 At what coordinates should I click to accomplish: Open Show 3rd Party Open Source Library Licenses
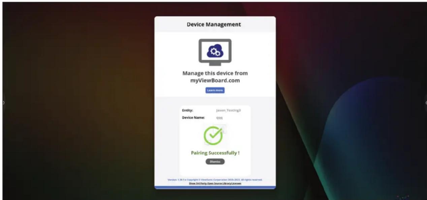pyautogui.click(x=215, y=184)
